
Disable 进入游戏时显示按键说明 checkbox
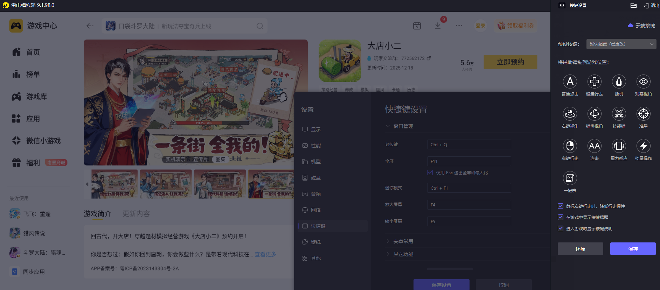pyautogui.click(x=561, y=229)
